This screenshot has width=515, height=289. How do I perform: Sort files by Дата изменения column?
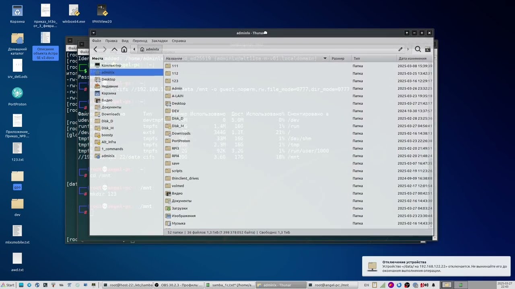tap(414, 59)
